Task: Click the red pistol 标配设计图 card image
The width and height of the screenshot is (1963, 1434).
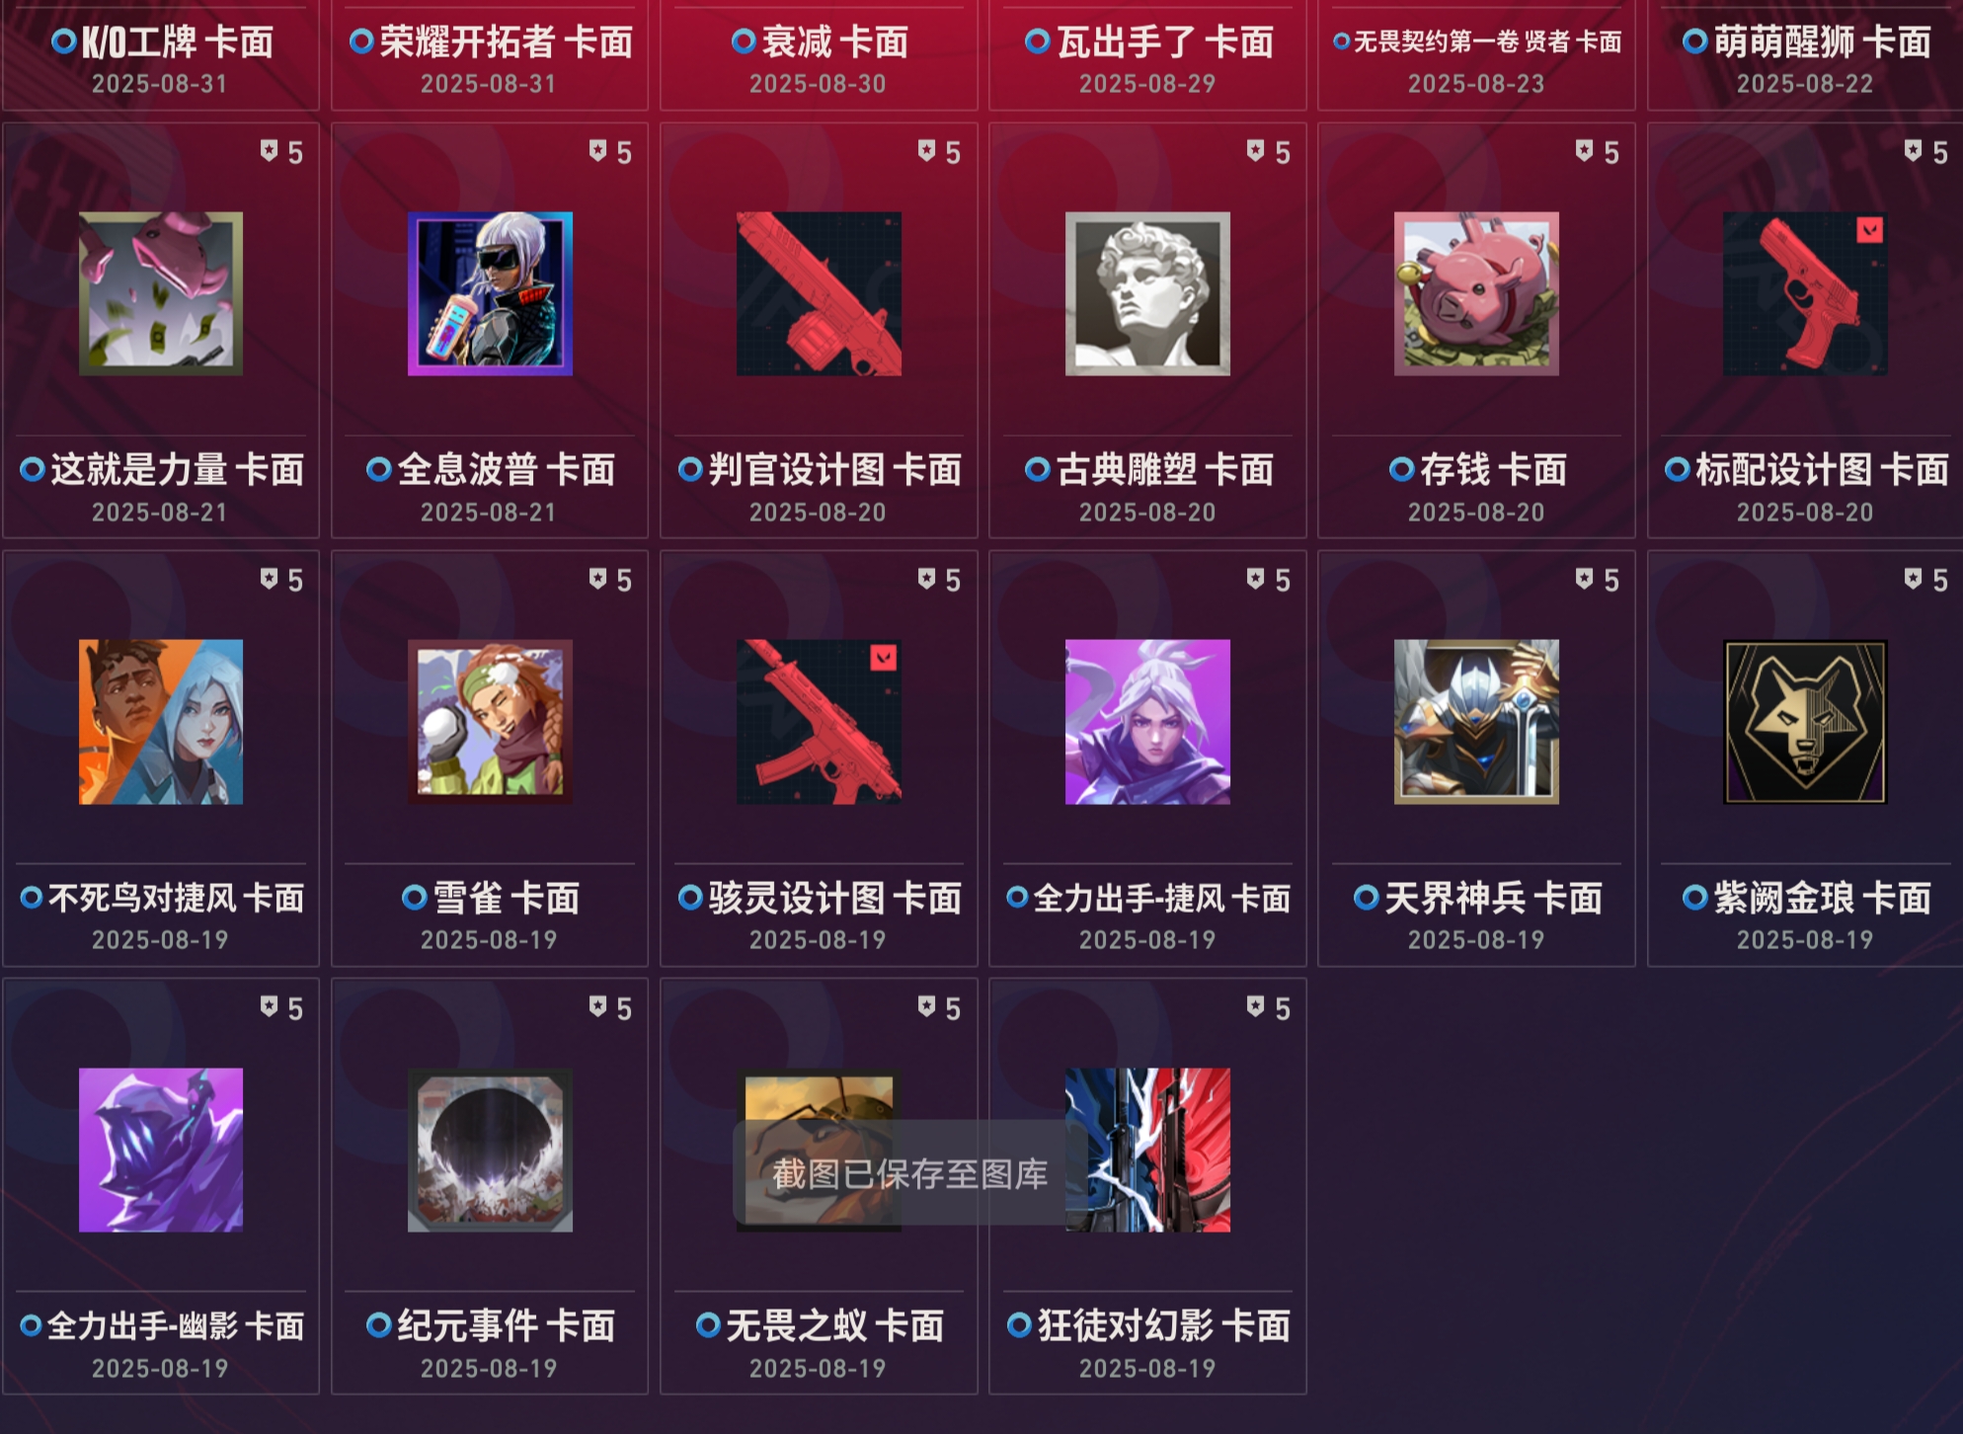Action: click(1805, 293)
